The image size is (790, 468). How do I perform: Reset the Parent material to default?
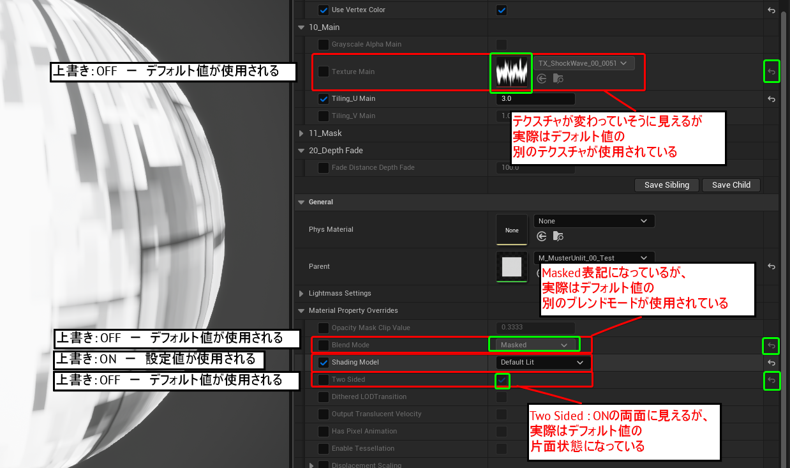point(771,267)
